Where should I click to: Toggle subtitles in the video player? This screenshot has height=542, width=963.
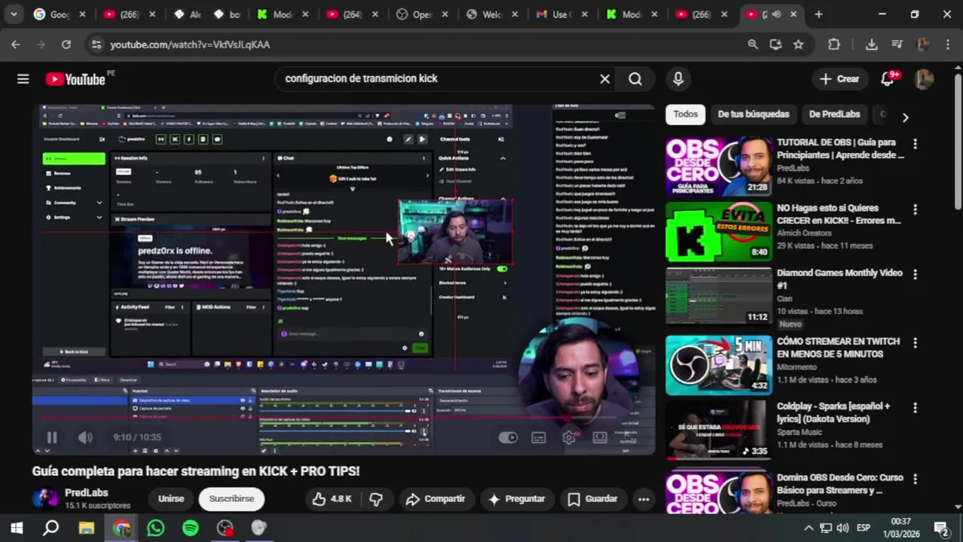538,437
